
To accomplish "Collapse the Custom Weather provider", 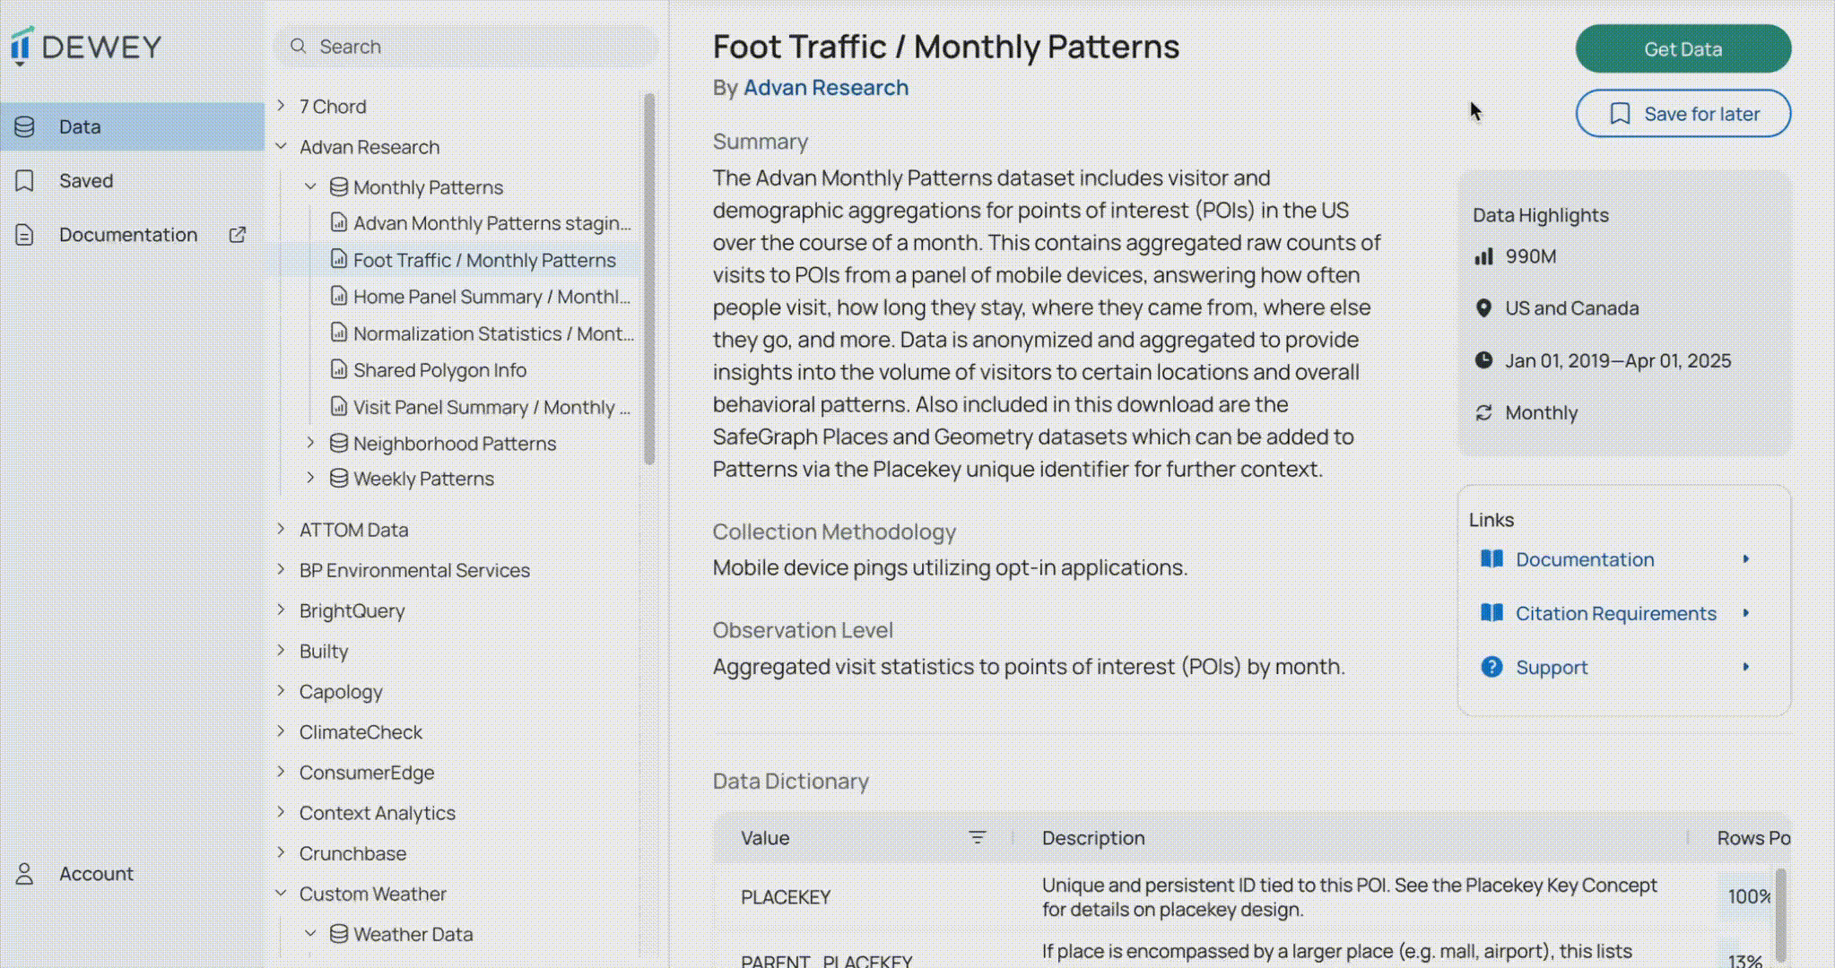I will pyautogui.click(x=282, y=894).
